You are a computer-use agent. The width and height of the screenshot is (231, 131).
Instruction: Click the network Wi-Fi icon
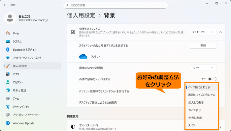pyautogui.click(x=8, y=58)
